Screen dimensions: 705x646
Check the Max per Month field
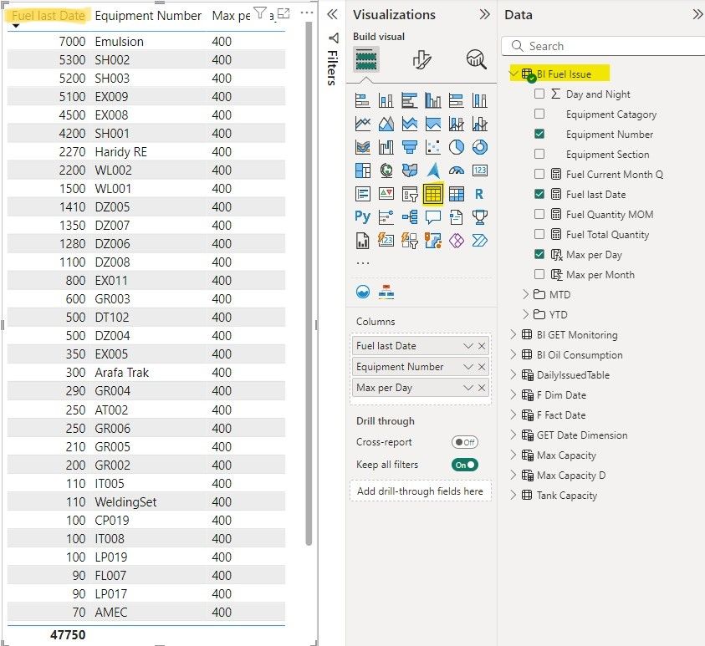[x=539, y=274]
